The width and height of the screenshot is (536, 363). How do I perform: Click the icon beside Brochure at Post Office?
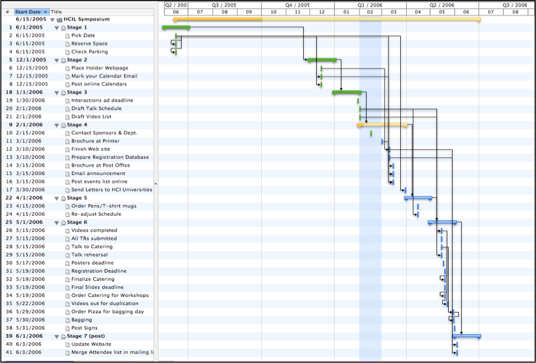pyautogui.click(x=67, y=165)
